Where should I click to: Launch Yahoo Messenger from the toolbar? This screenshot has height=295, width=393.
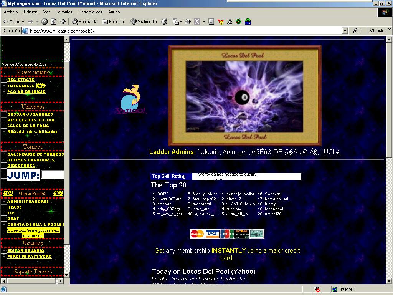(x=221, y=22)
